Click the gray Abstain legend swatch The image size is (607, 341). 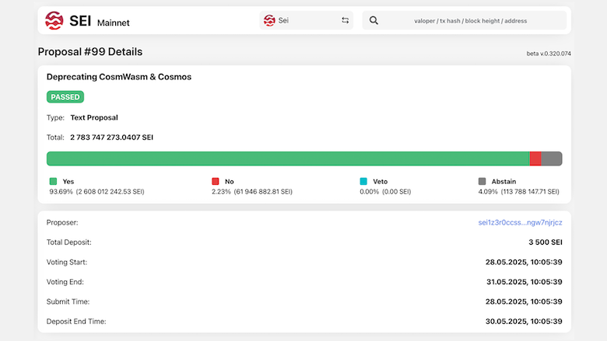pyautogui.click(x=482, y=181)
